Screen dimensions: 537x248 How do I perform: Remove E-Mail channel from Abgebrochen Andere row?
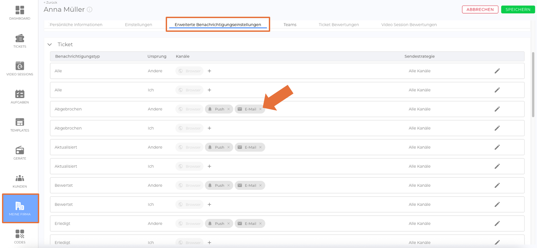coord(260,109)
